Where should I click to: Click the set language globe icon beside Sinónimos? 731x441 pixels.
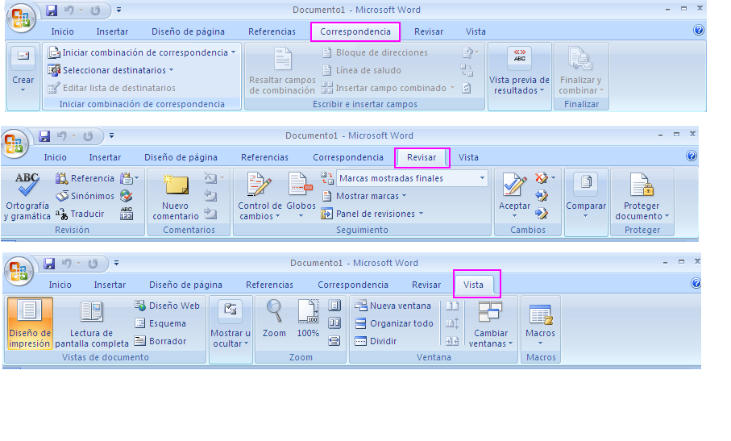[x=126, y=196]
